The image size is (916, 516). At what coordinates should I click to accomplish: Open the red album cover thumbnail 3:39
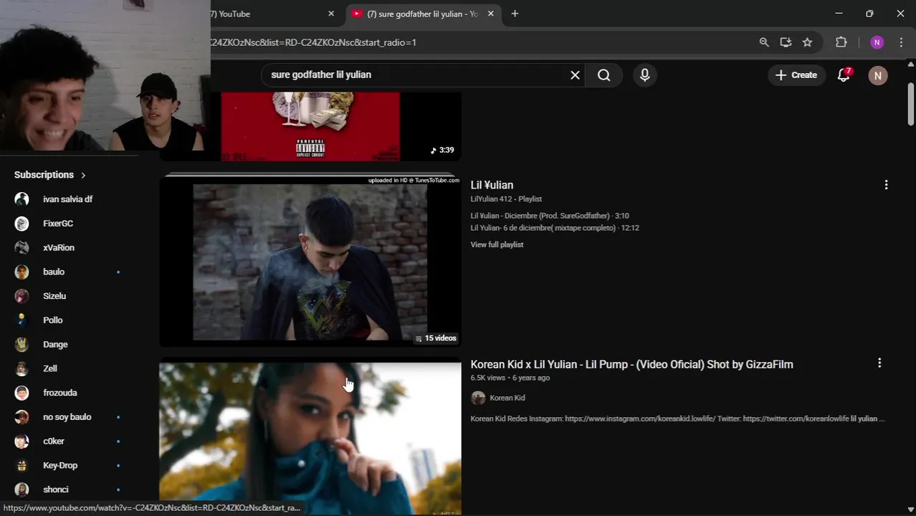[x=310, y=126]
